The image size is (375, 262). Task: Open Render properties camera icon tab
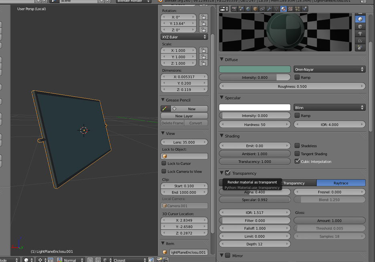pos(234,9)
